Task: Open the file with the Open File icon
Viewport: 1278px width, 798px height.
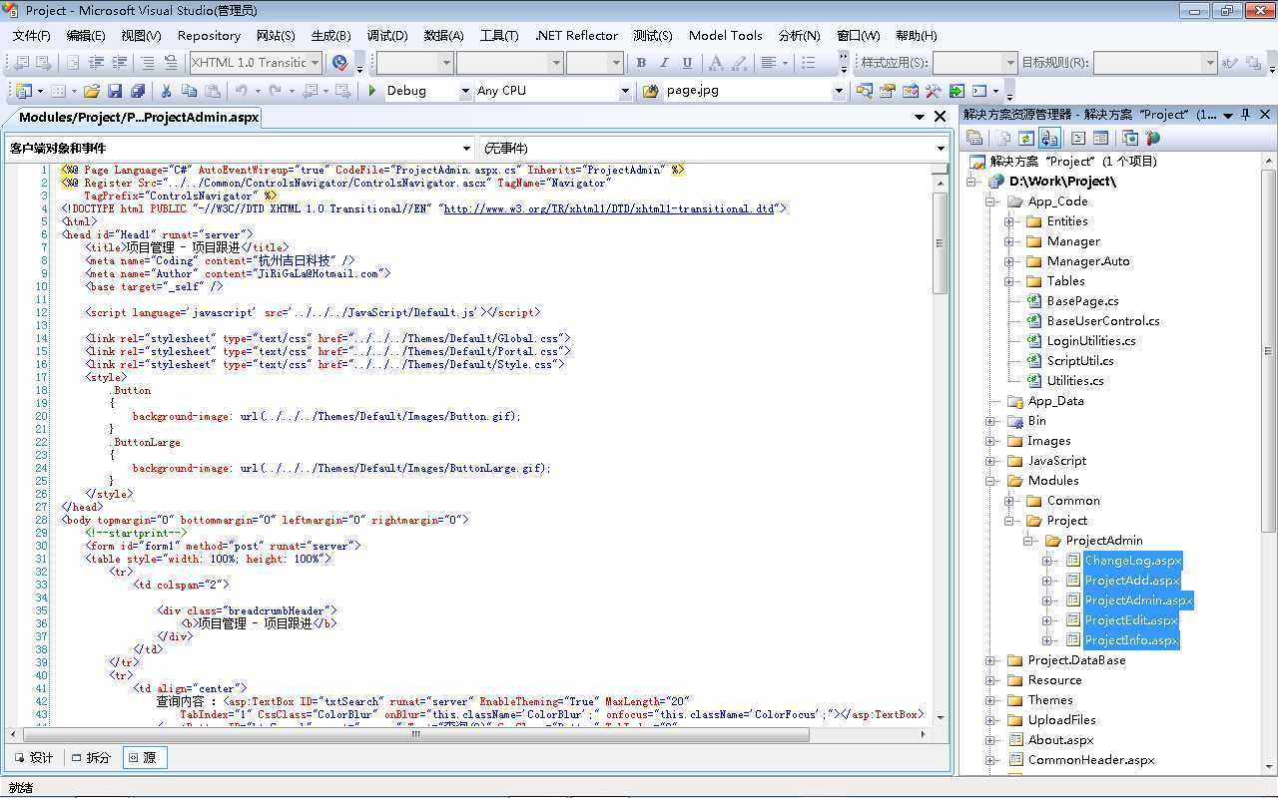Action: point(91,91)
